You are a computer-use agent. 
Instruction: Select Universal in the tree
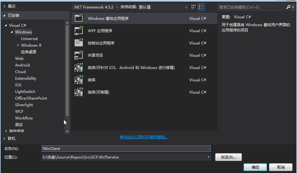pyautogui.click(x=29, y=38)
